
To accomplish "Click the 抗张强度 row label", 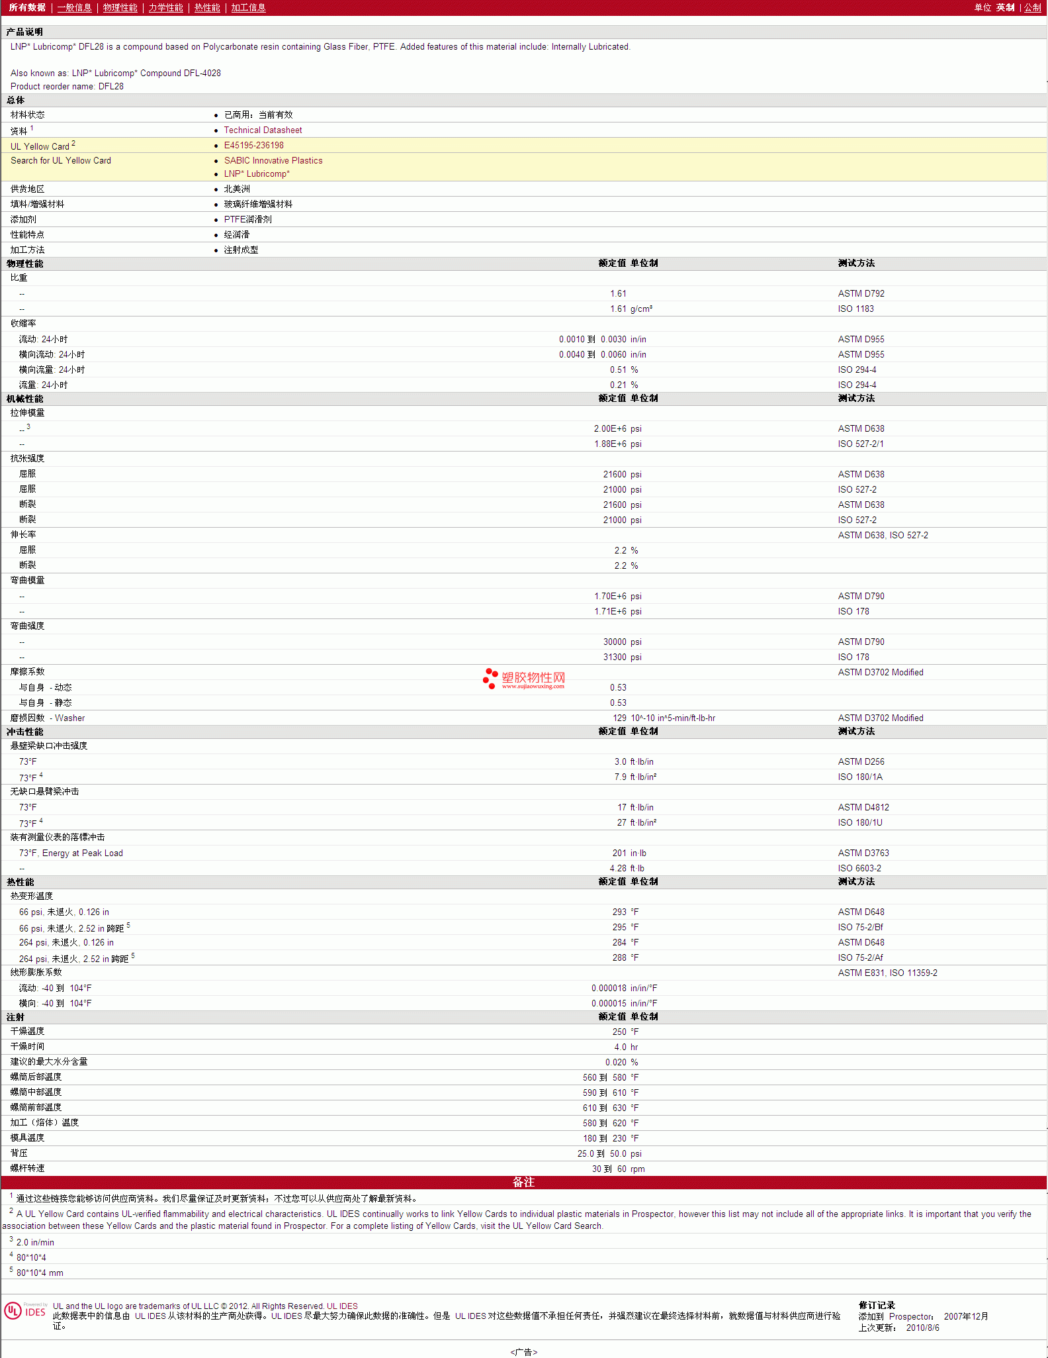I will (x=28, y=459).
